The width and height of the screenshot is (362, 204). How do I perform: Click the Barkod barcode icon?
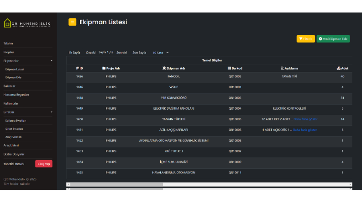(x=229, y=68)
